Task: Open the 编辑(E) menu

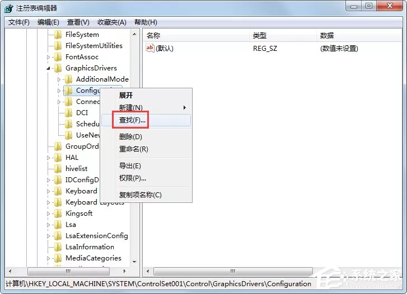Action: pos(48,22)
